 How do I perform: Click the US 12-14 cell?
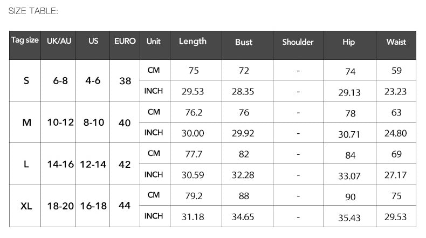pos(94,165)
